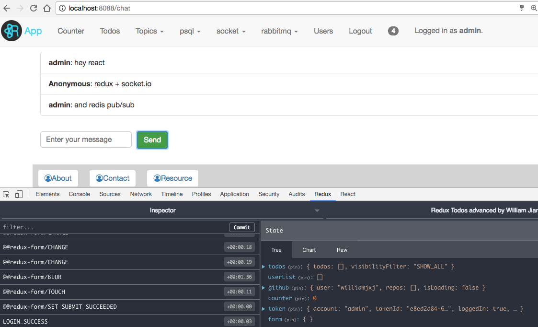This screenshot has width=538, height=327.
Task: Expand the github state node
Action: tap(263, 288)
